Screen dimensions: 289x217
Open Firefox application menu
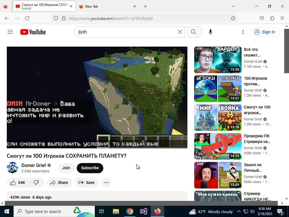tap(282, 18)
